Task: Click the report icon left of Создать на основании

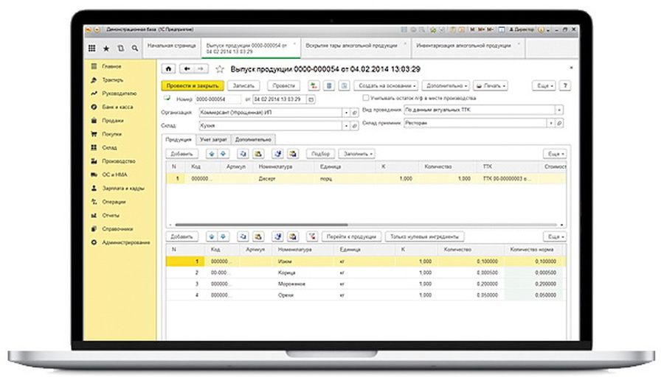Action: (x=345, y=86)
